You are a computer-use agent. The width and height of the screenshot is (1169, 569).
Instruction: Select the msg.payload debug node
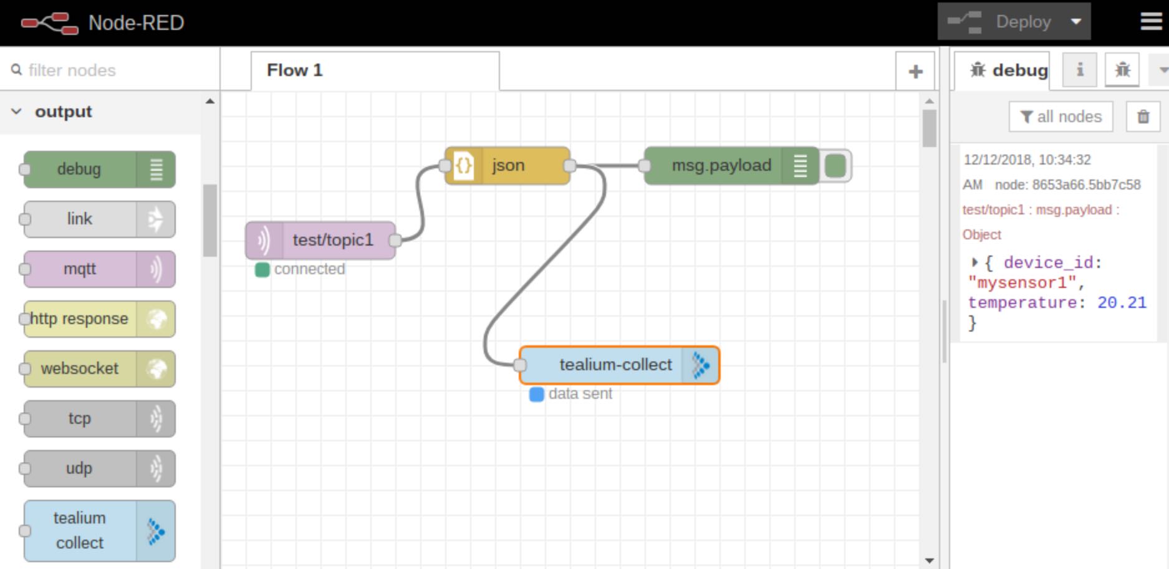point(731,165)
